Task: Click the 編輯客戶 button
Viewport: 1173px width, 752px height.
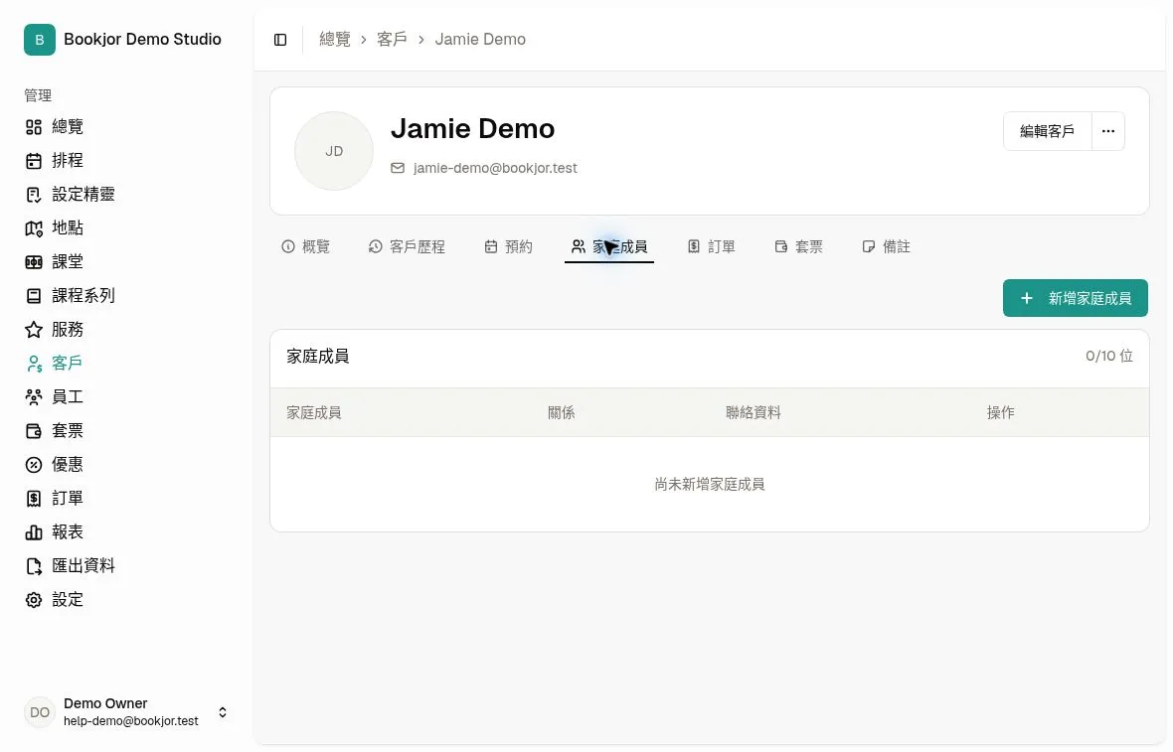Action: click(1048, 131)
